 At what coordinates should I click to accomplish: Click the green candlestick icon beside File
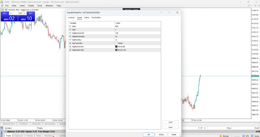click(x=2, y=6)
